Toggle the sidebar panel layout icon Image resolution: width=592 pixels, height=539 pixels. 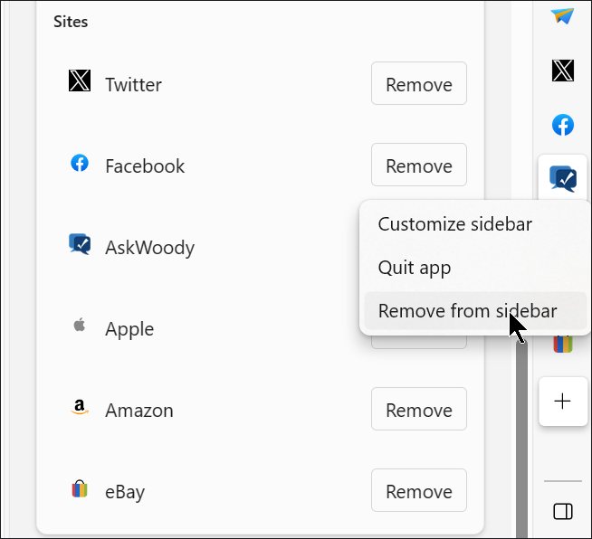(563, 512)
